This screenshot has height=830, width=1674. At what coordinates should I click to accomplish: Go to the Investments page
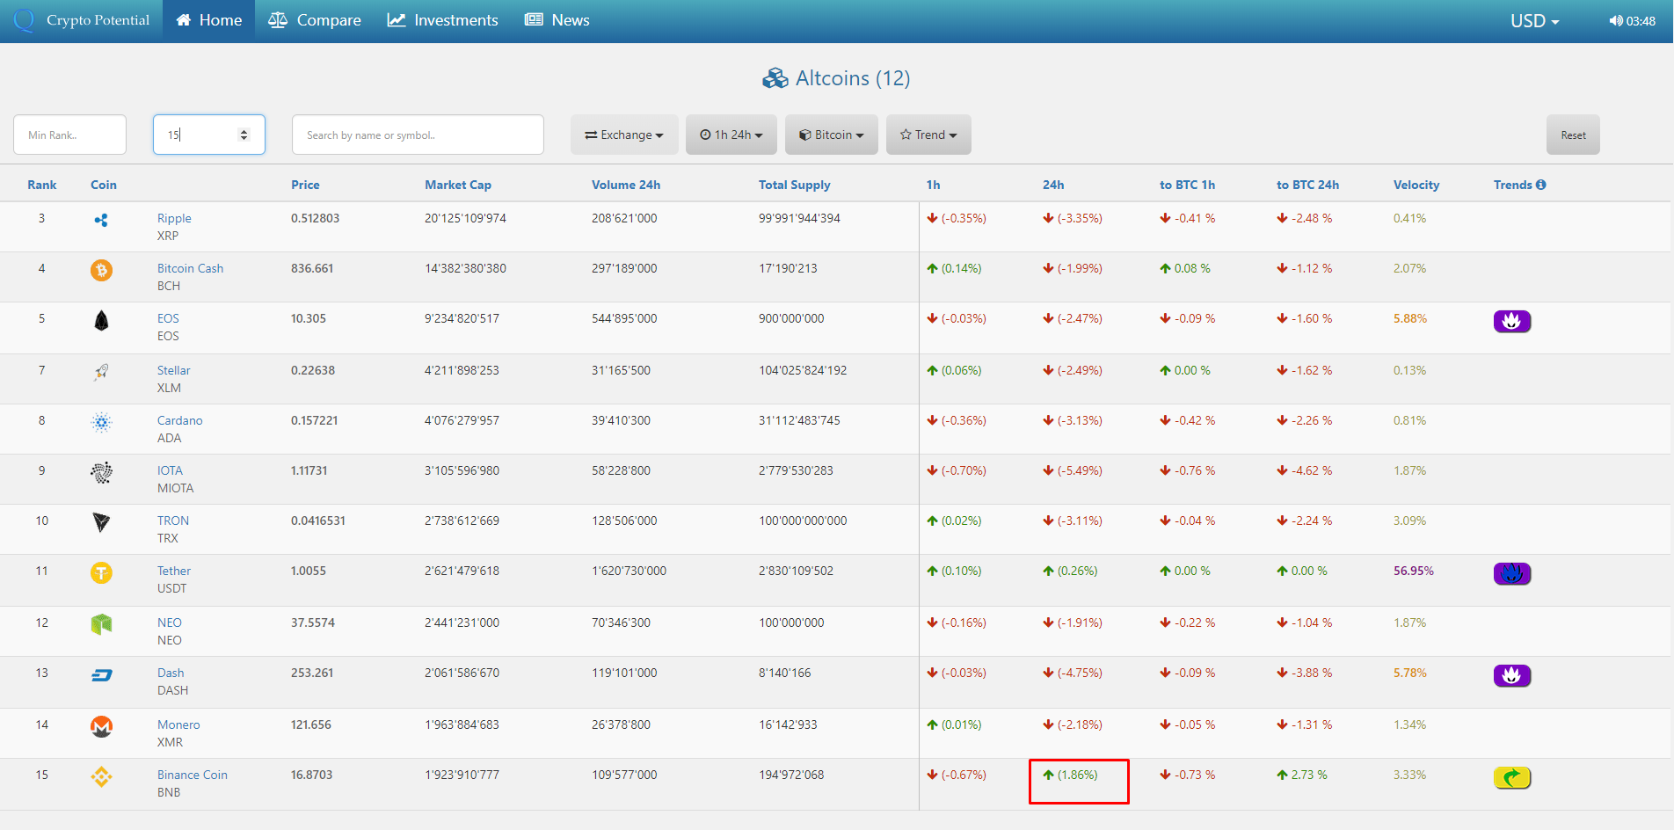point(443,20)
